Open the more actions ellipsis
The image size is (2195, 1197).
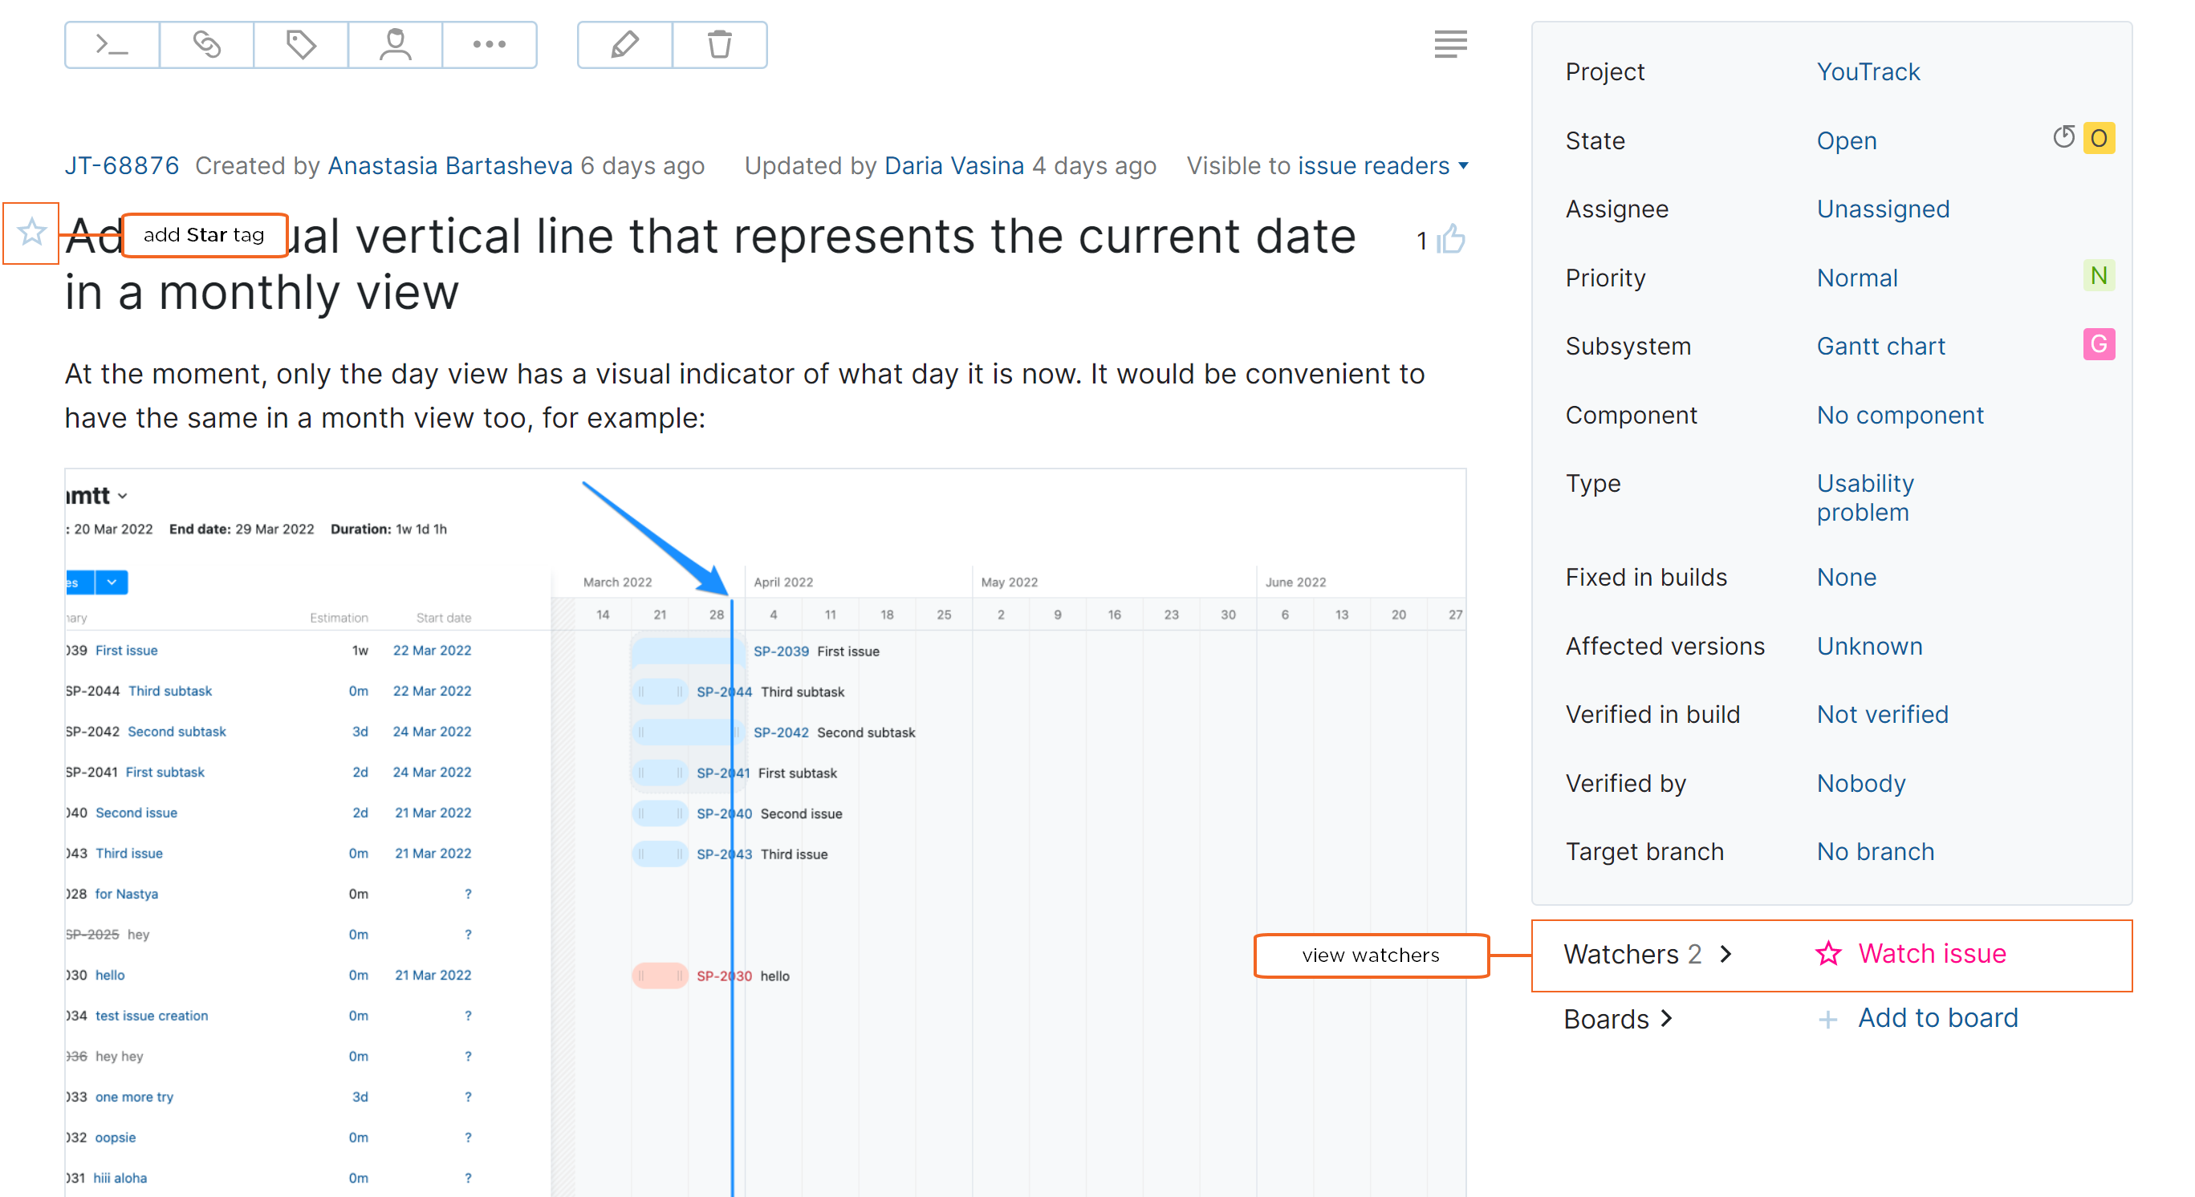point(489,45)
